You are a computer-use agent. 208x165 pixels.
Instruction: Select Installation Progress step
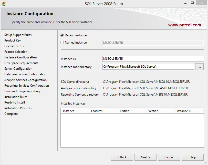(18, 108)
